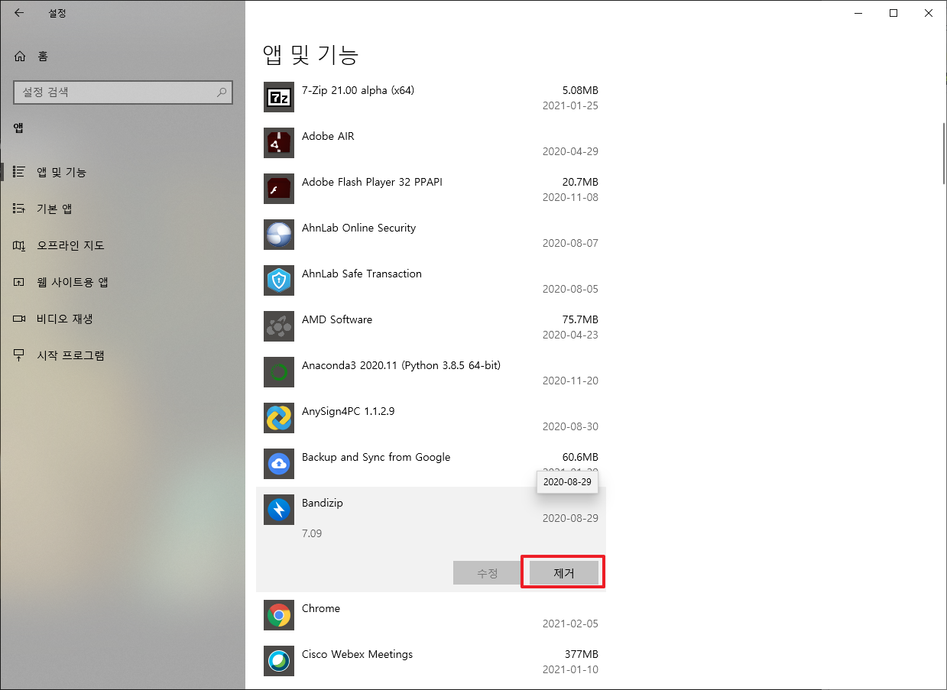This screenshot has width=947, height=690.
Task: Click the 60.6MB size of Backup and Sync
Action: [x=580, y=457]
